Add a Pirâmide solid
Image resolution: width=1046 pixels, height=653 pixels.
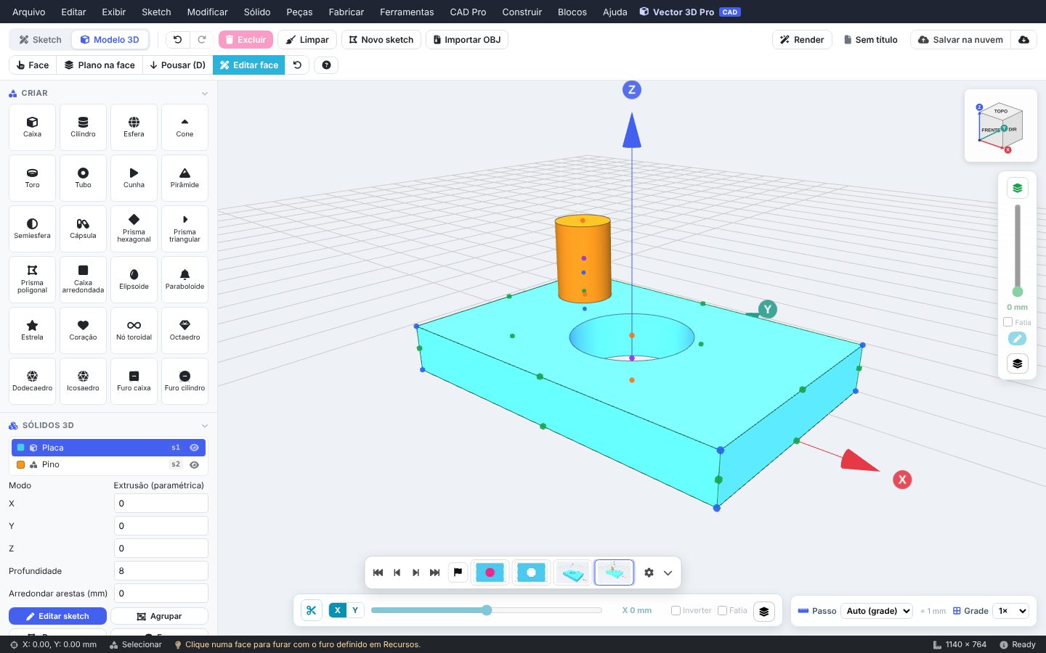[185, 178]
